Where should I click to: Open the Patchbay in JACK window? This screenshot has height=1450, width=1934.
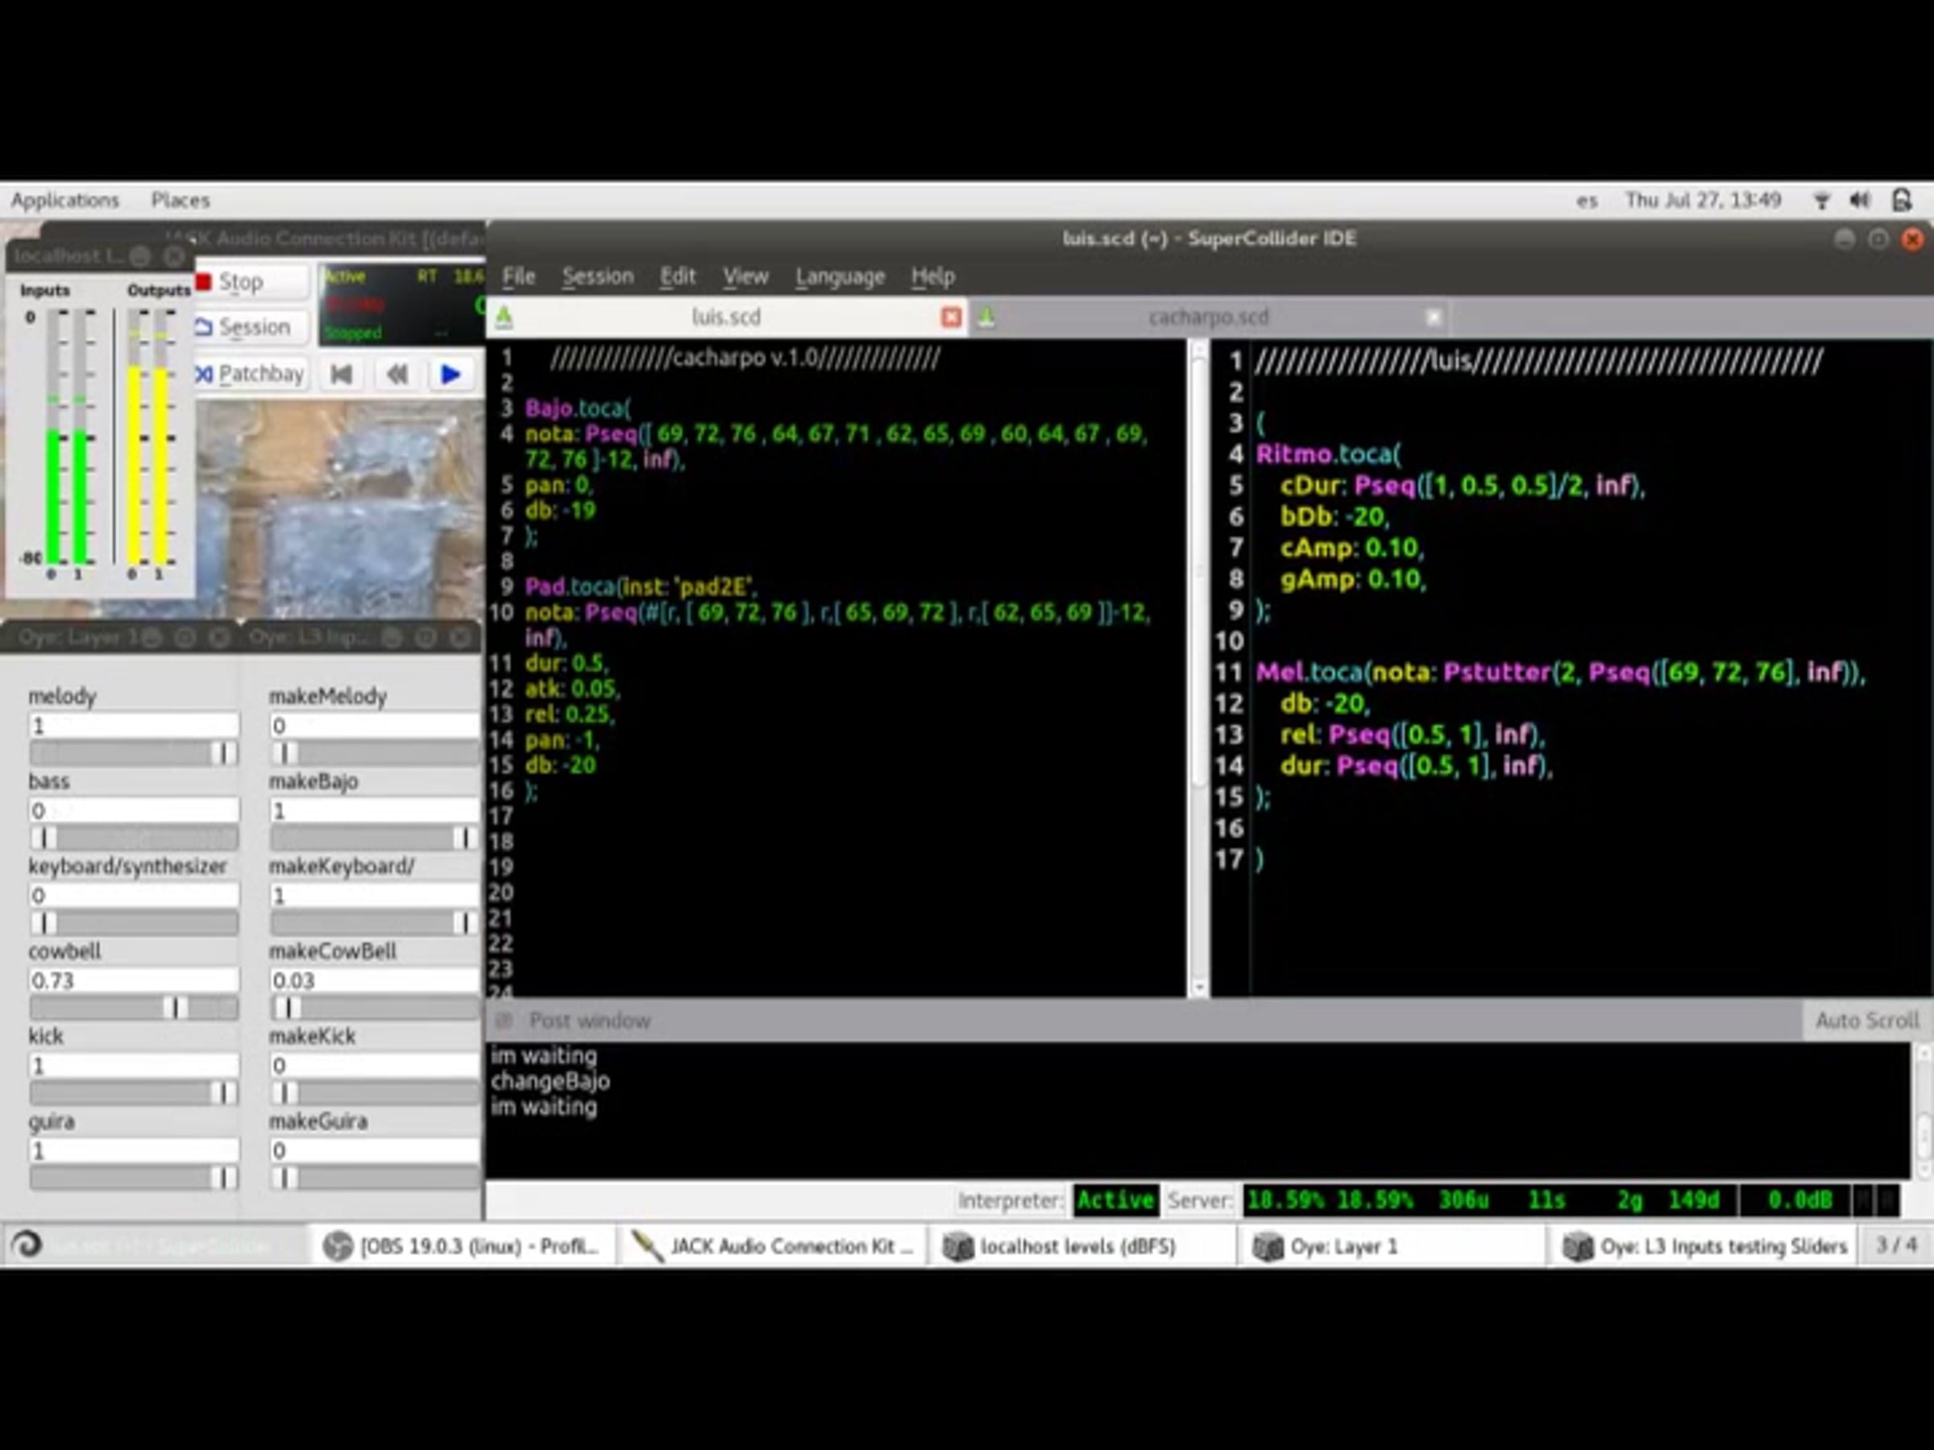[x=251, y=374]
